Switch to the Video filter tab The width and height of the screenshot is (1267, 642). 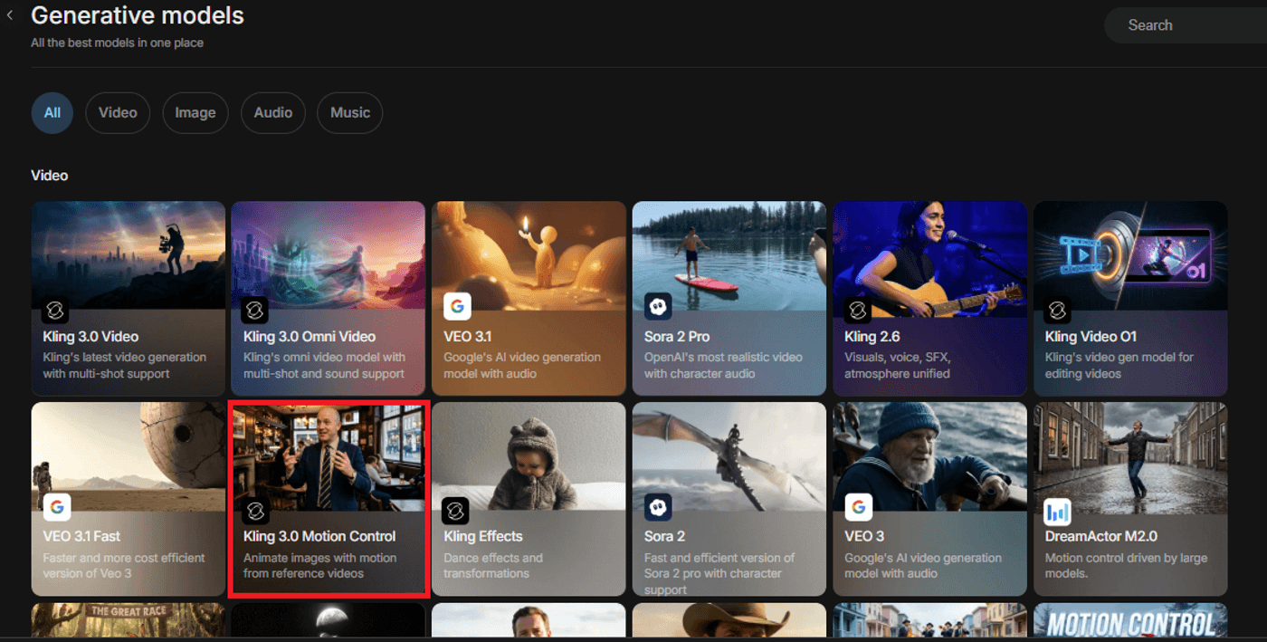118,113
